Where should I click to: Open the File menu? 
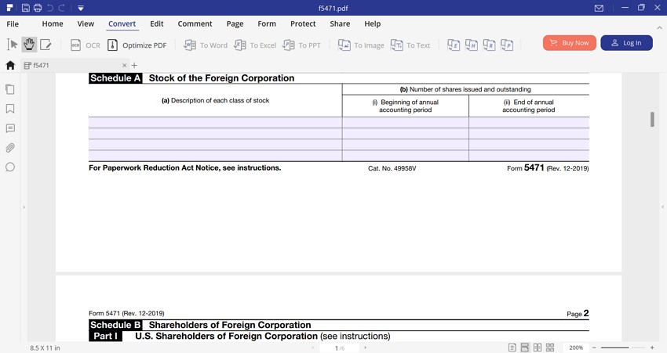[x=13, y=23]
